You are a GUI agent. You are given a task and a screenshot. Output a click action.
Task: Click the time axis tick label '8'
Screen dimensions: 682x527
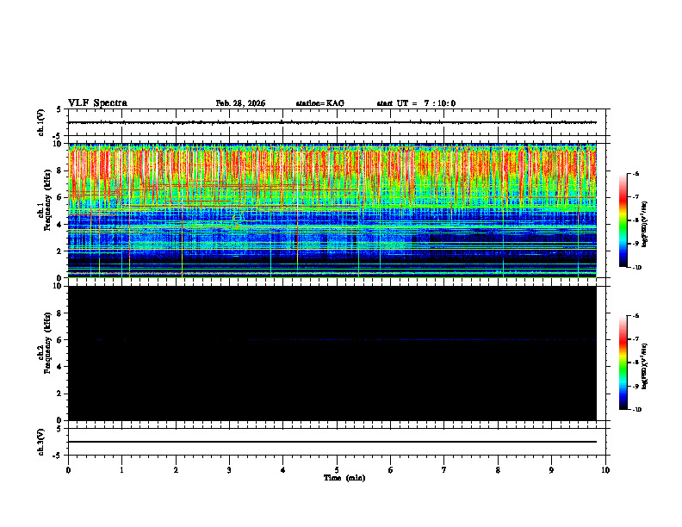coord(498,470)
